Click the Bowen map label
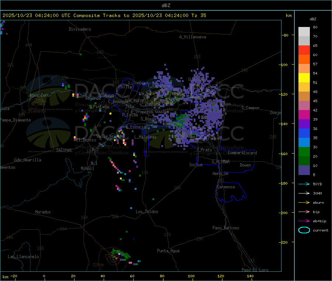 245,165
